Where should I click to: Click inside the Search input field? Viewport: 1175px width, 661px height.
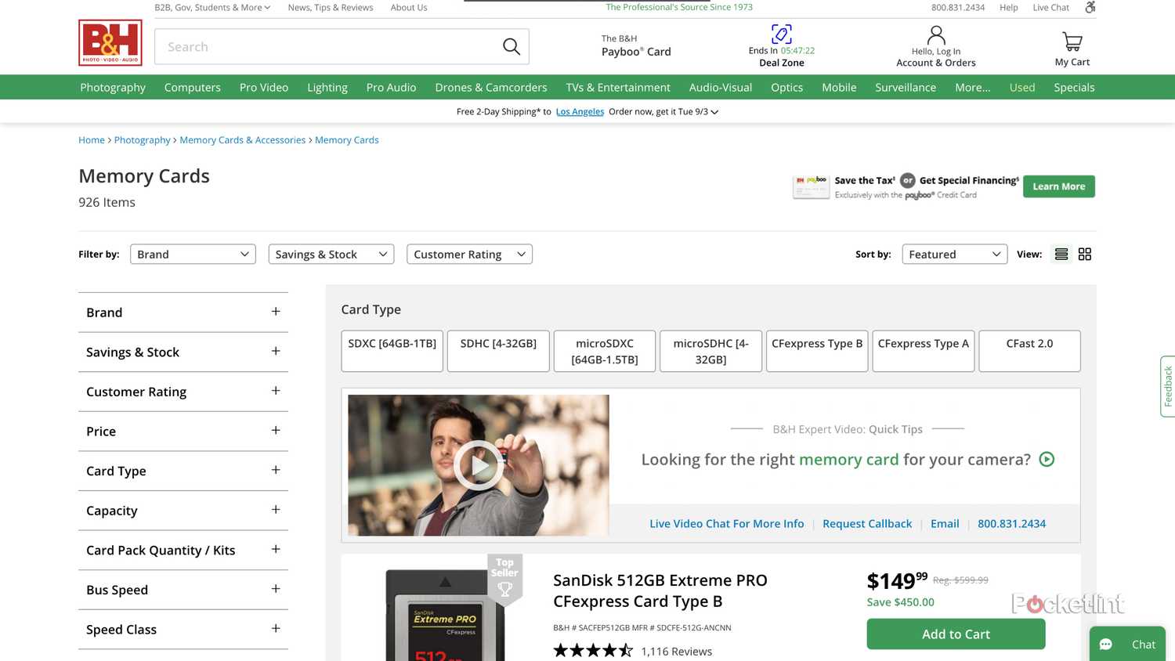[313, 46]
